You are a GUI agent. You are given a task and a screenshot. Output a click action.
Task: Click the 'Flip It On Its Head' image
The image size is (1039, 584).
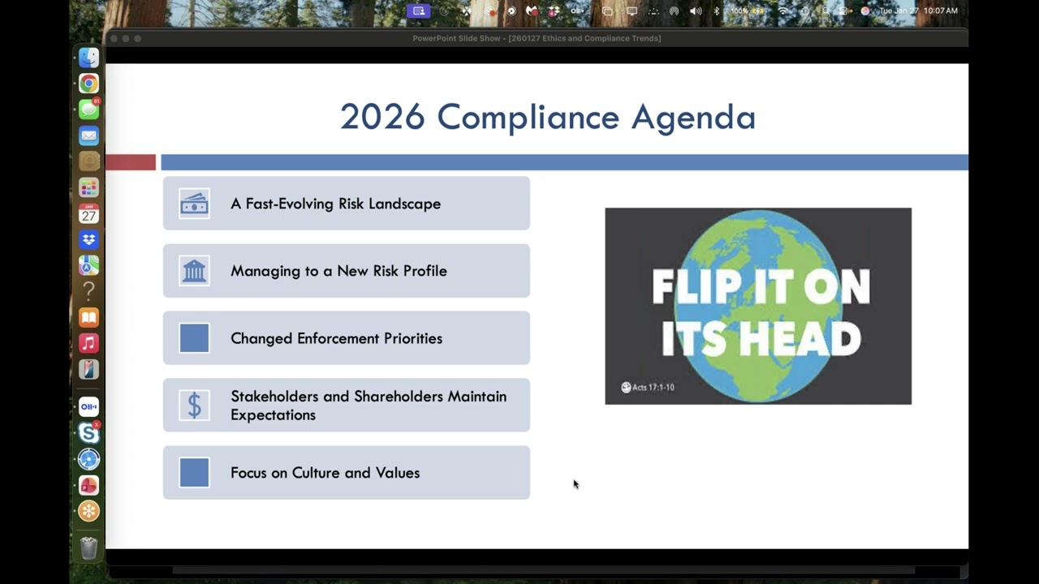[758, 306]
